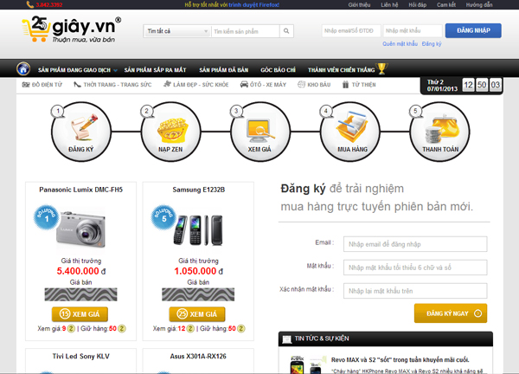Open Sản phẩm đã bán menu
The image size is (519, 374).
click(224, 70)
